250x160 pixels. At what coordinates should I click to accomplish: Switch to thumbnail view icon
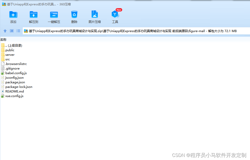click(x=12, y=31)
